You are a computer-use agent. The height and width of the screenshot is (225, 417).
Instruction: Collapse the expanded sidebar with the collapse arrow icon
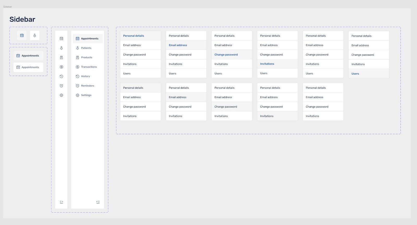[x=98, y=202]
